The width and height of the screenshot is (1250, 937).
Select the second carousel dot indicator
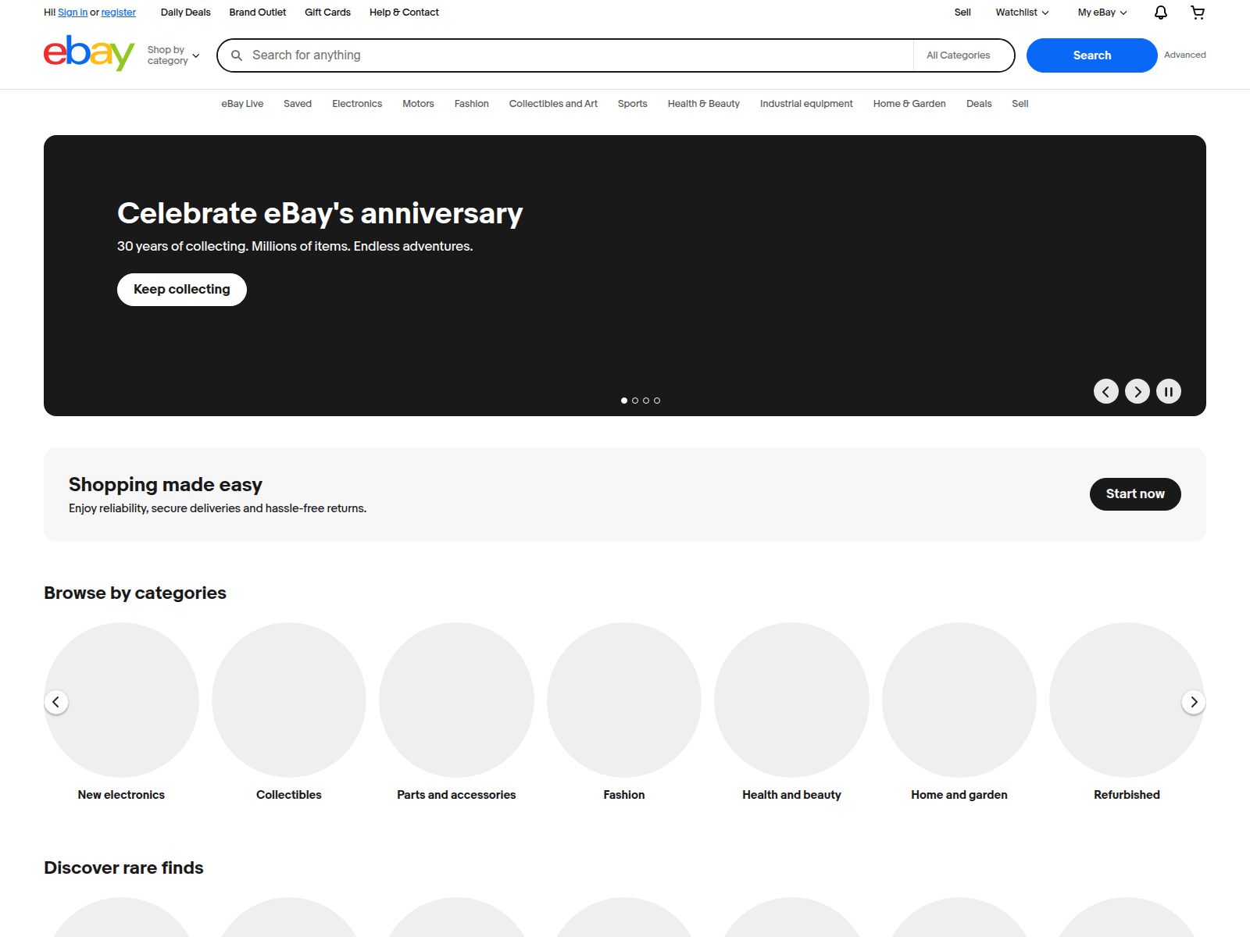pyautogui.click(x=635, y=401)
